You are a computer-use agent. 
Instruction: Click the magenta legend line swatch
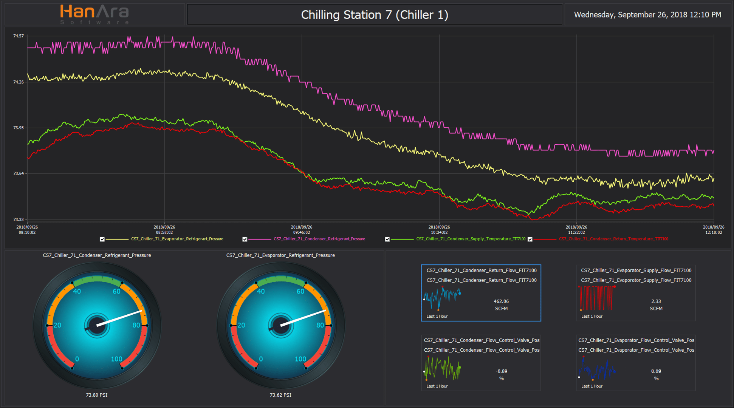click(260, 239)
